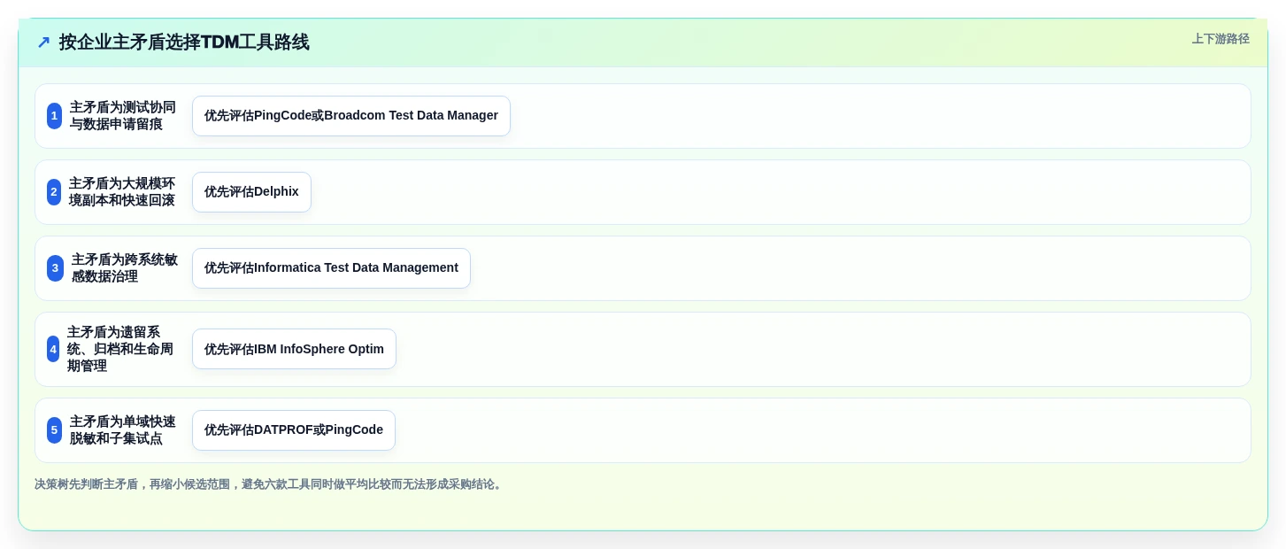
Task: Click the step 5 number badge
Action: [x=54, y=430]
